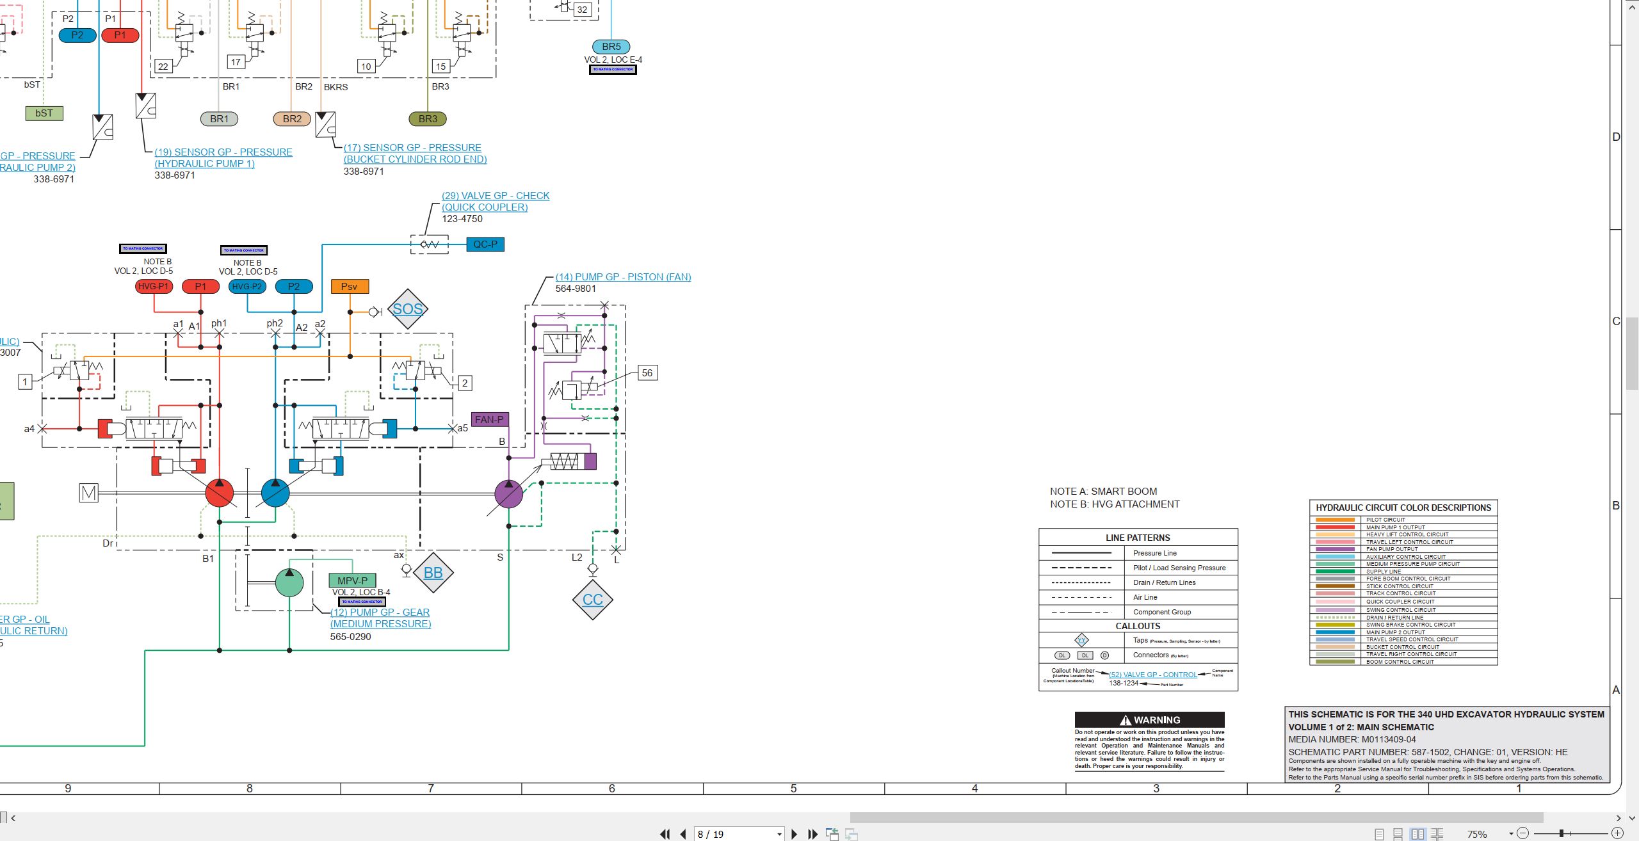The image size is (1639, 841).
Task: Click the BR2 connector bubble
Action: (292, 119)
